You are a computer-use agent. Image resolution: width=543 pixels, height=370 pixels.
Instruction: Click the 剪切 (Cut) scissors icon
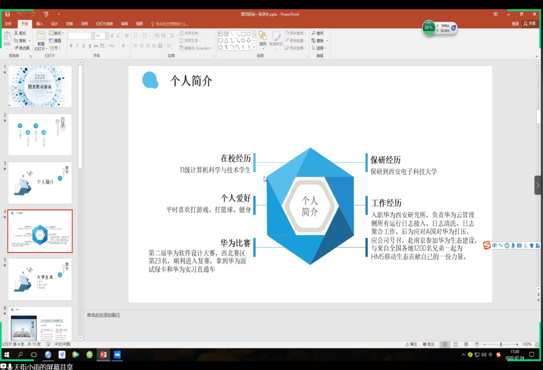[x=22, y=33]
